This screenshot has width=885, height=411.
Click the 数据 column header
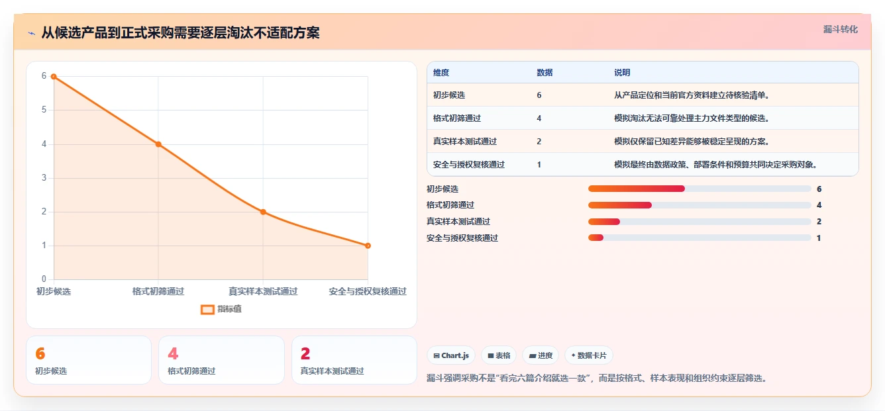pos(545,73)
